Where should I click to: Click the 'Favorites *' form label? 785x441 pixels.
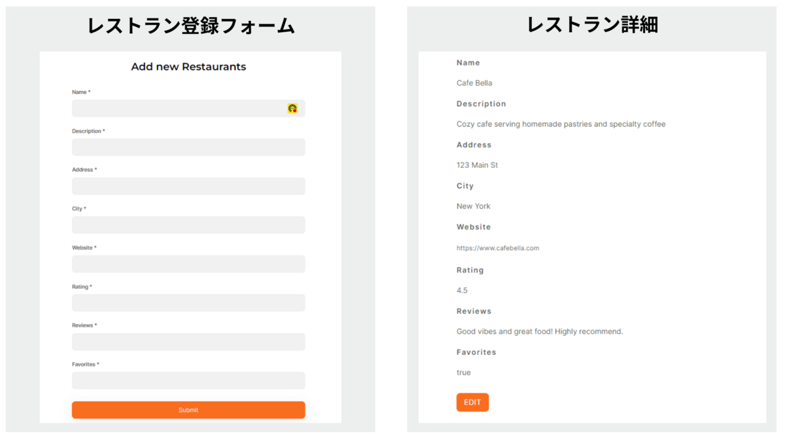coord(86,365)
